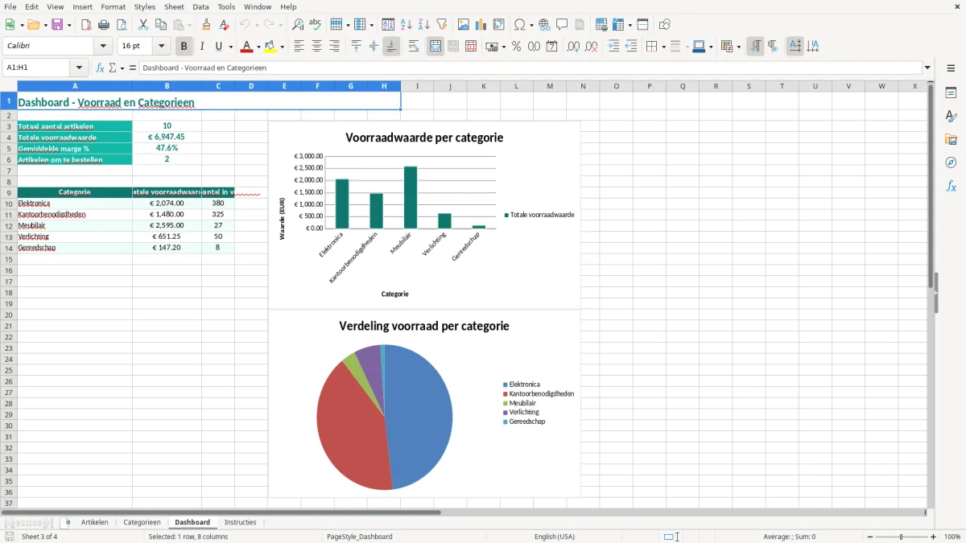This screenshot has height=543, width=966.
Task: Toggle Bold formatting
Action: (x=184, y=47)
